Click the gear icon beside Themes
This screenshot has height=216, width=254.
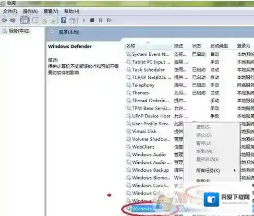tap(129, 93)
